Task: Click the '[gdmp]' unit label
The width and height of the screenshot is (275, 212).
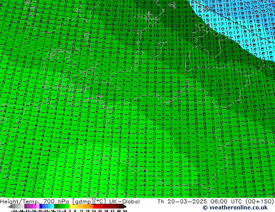Action: pos(83,202)
